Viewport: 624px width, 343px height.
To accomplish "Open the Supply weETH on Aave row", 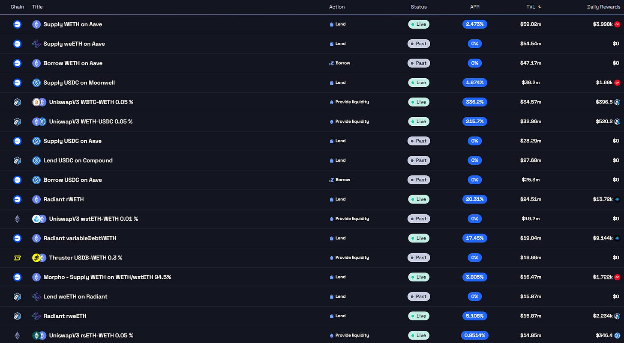I will pyautogui.click(x=312, y=44).
